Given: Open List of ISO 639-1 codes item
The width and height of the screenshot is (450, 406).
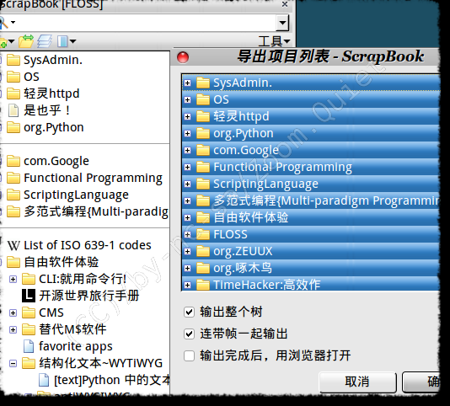Looking at the screenshot, I should point(88,245).
